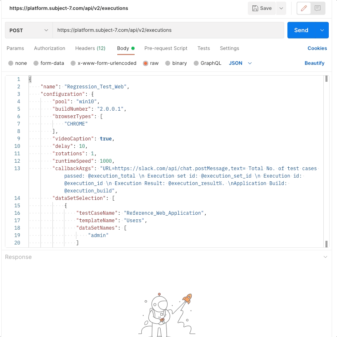This screenshot has width=337, height=337.
Task: Switch to the Pre-request Script tab
Action: click(x=166, y=48)
